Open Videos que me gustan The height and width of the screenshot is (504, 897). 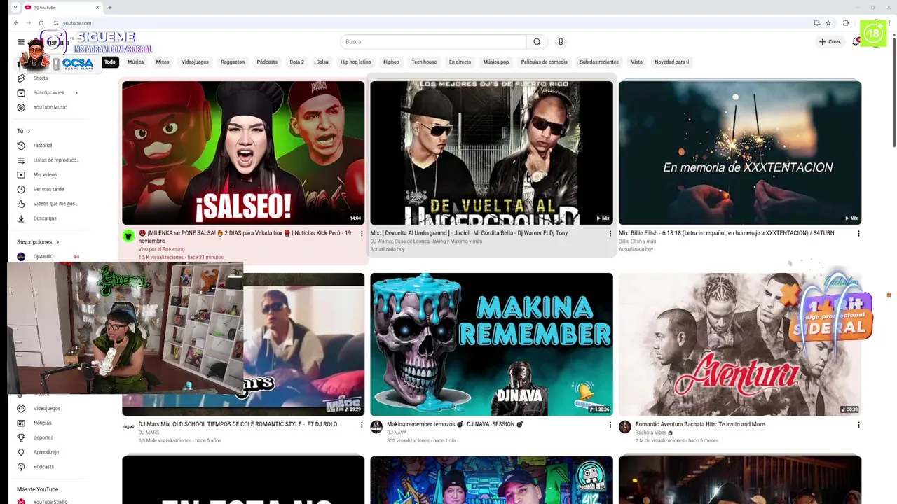pos(55,204)
